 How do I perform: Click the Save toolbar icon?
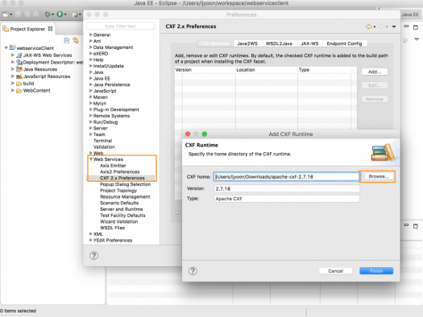(18, 14)
